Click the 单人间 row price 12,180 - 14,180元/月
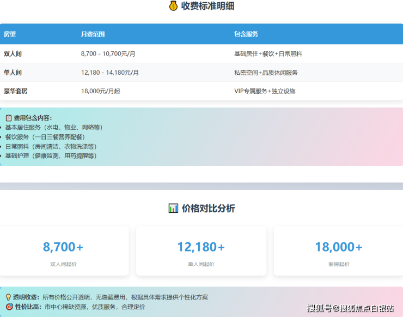Image resolution: width=403 pixels, height=317 pixels. [x=109, y=73]
